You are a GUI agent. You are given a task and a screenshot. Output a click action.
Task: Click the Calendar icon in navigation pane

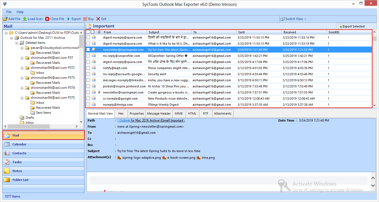tap(7, 144)
